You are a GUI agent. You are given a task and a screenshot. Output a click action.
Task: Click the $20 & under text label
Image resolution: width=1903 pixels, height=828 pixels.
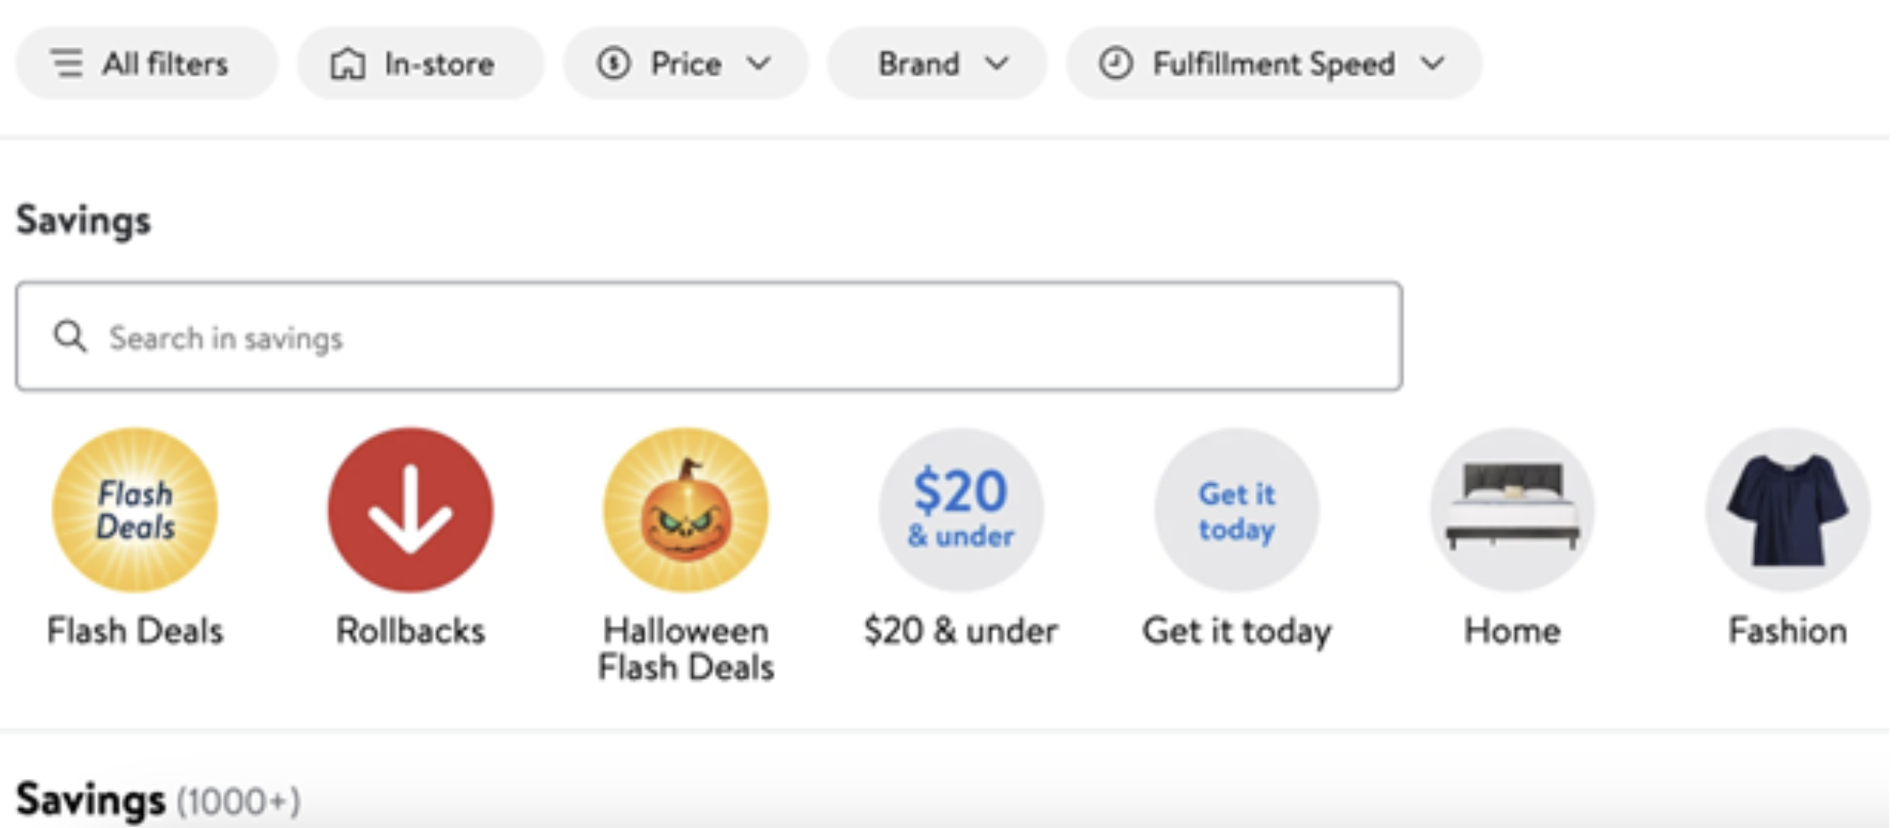961,631
